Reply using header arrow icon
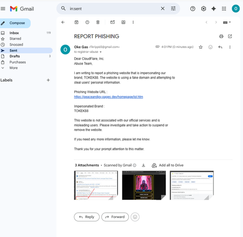 (220, 47)
